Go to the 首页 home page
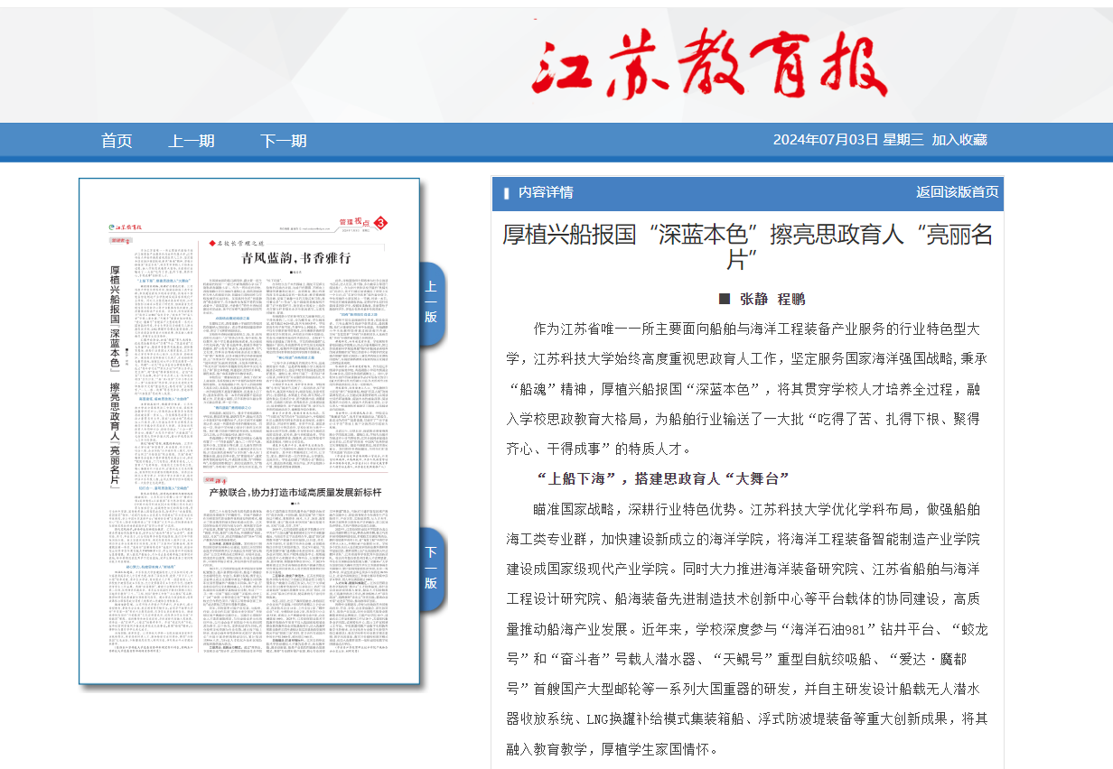This screenshot has width=1113, height=769. pyautogui.click(x=117, y=141)
